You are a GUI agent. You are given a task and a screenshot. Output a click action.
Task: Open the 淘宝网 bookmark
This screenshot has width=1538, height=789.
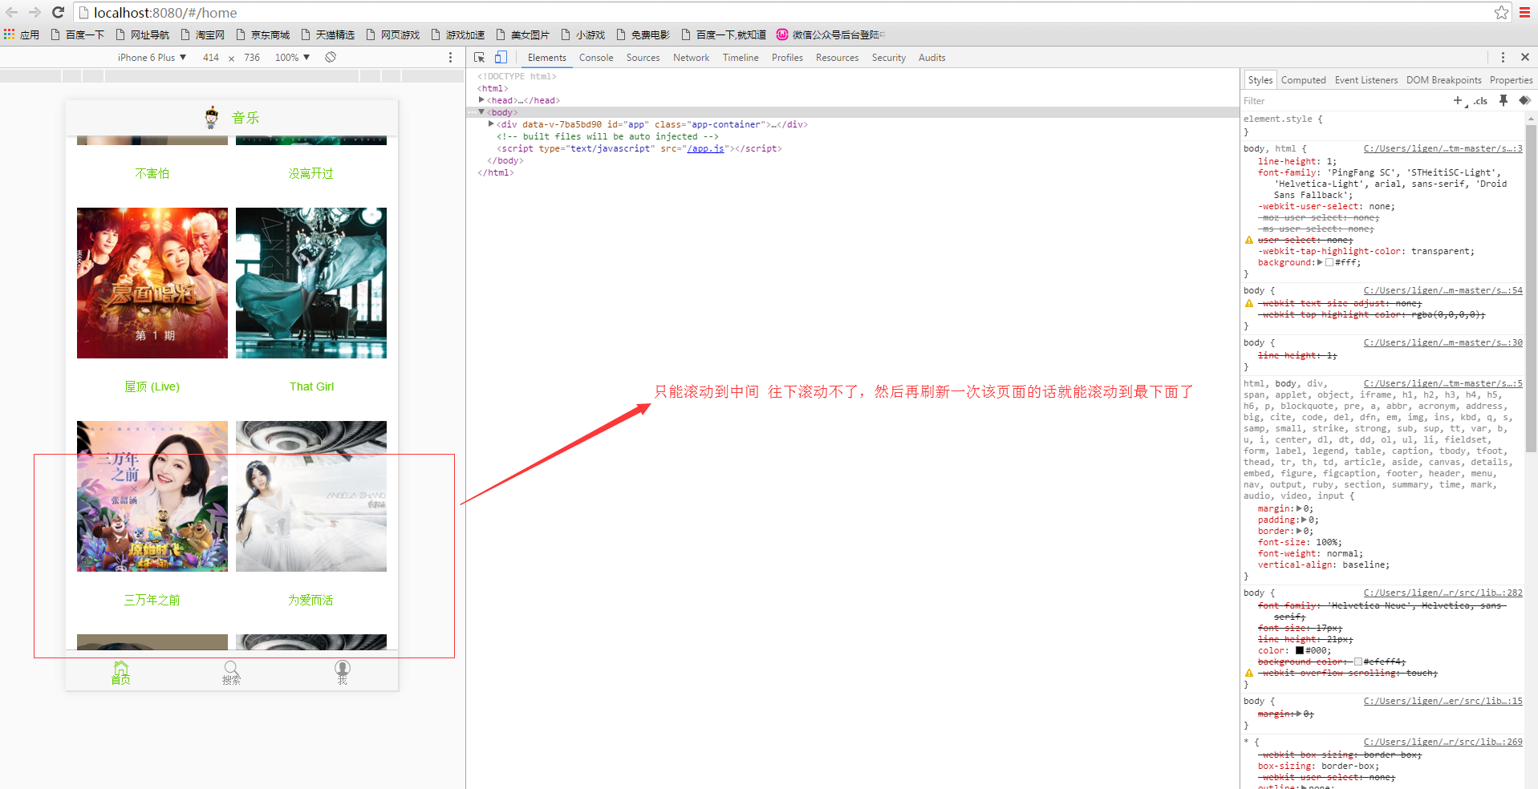click(203, 34)
